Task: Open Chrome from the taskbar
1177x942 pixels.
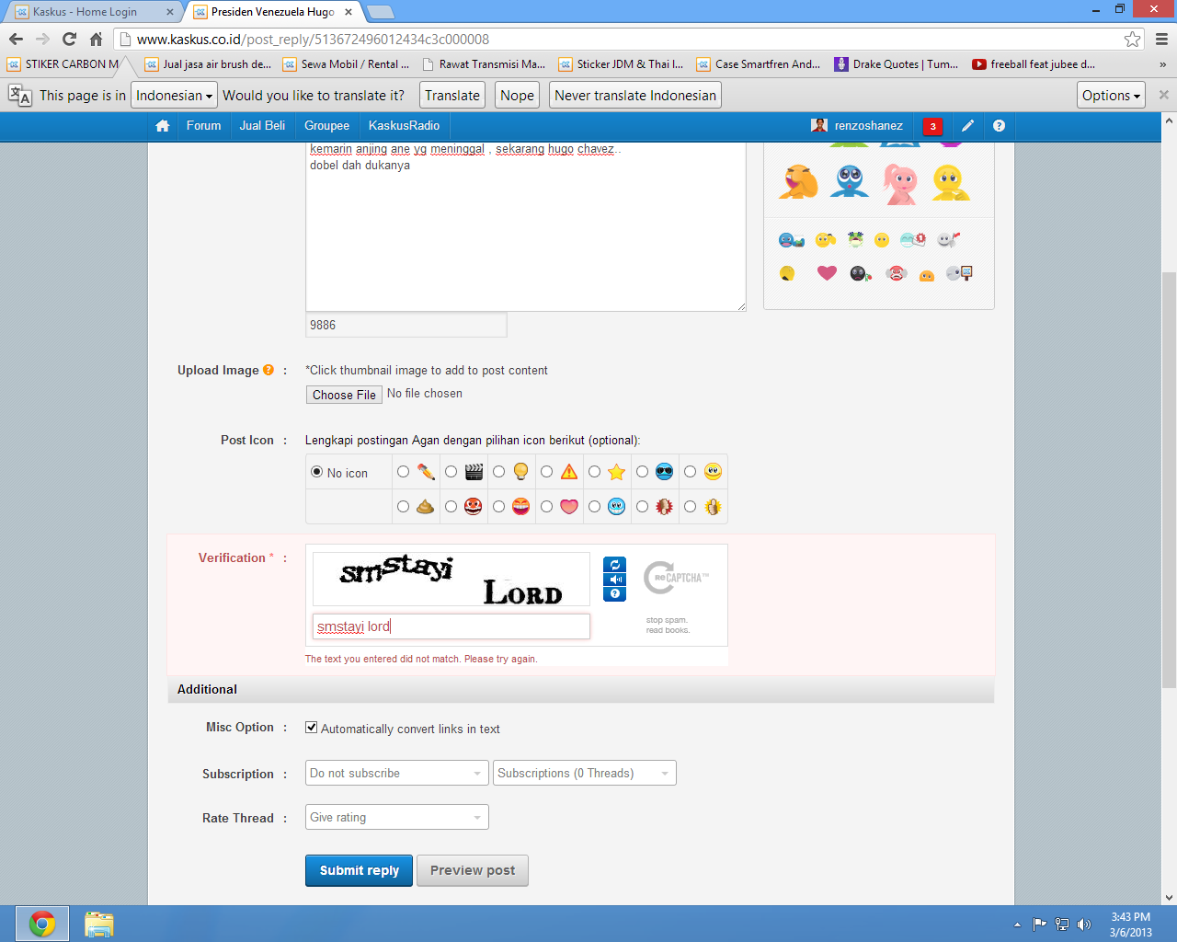Action: (x=41, y=924)
